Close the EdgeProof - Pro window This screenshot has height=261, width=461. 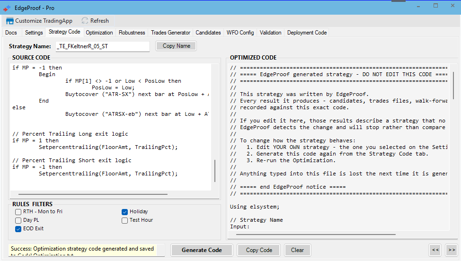point(453,6)
